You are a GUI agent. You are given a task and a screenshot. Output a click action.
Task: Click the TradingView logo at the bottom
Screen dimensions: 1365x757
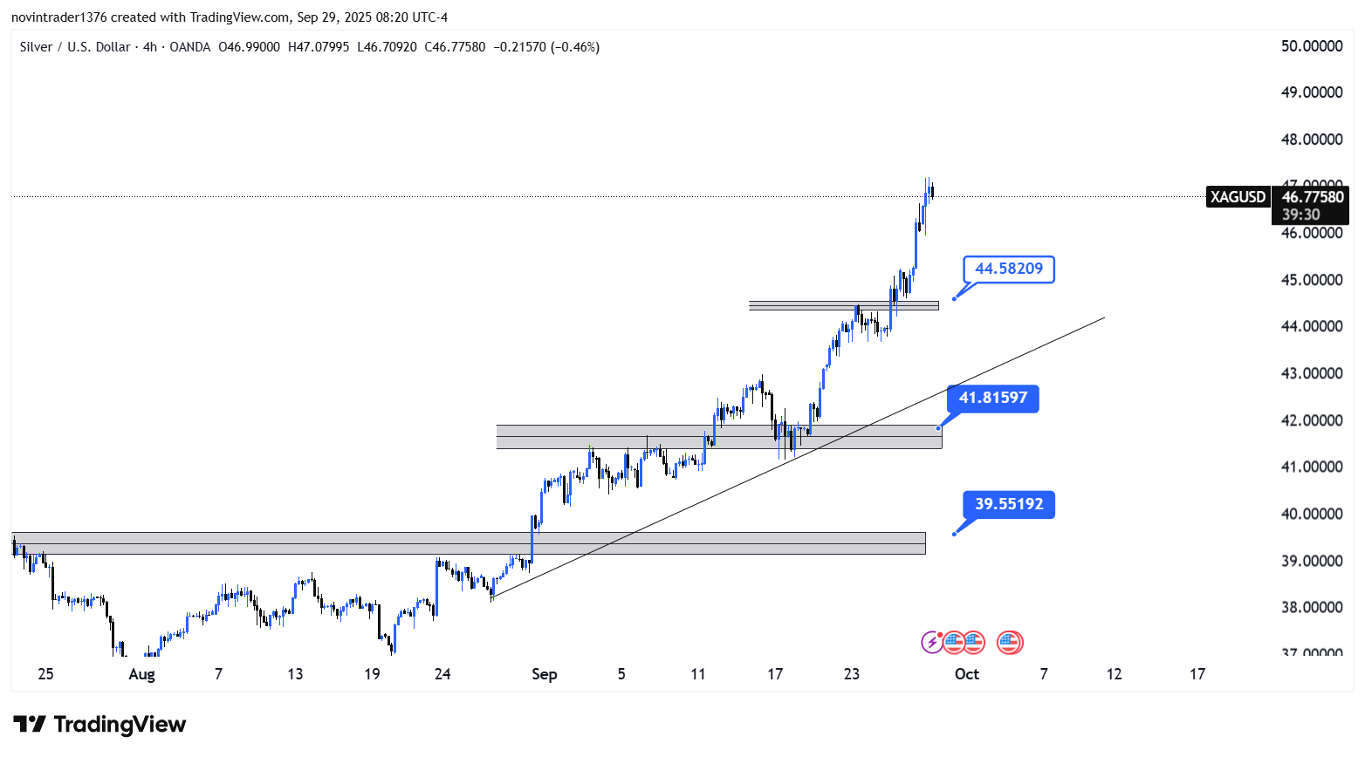(100, 725)
